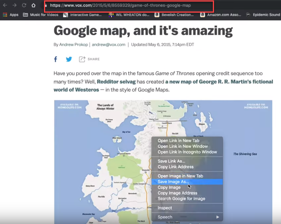Open the Redditor selvag link

pyautogui.click(x=116, y=82)
